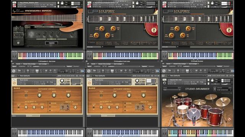Open wrench edit icon of Rock Guitar instrument

[x=14, y=80]
